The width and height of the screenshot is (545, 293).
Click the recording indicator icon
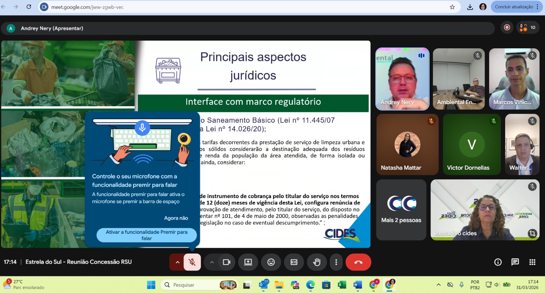[x=507, y=28]
